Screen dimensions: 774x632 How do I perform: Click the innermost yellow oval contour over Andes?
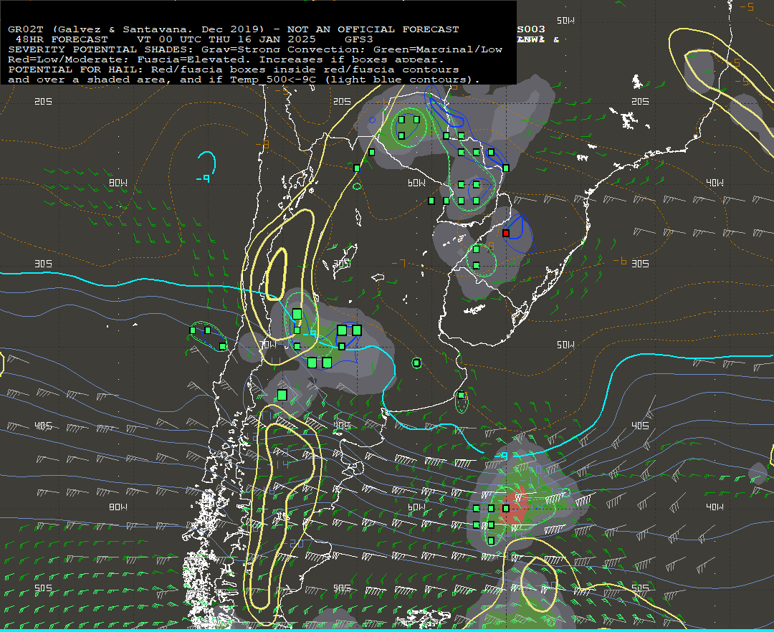[277, 272]
